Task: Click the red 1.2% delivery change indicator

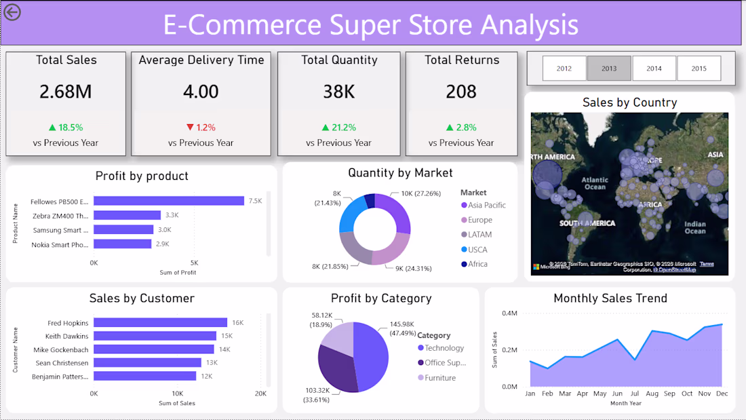Action: [x=201, y=128]
